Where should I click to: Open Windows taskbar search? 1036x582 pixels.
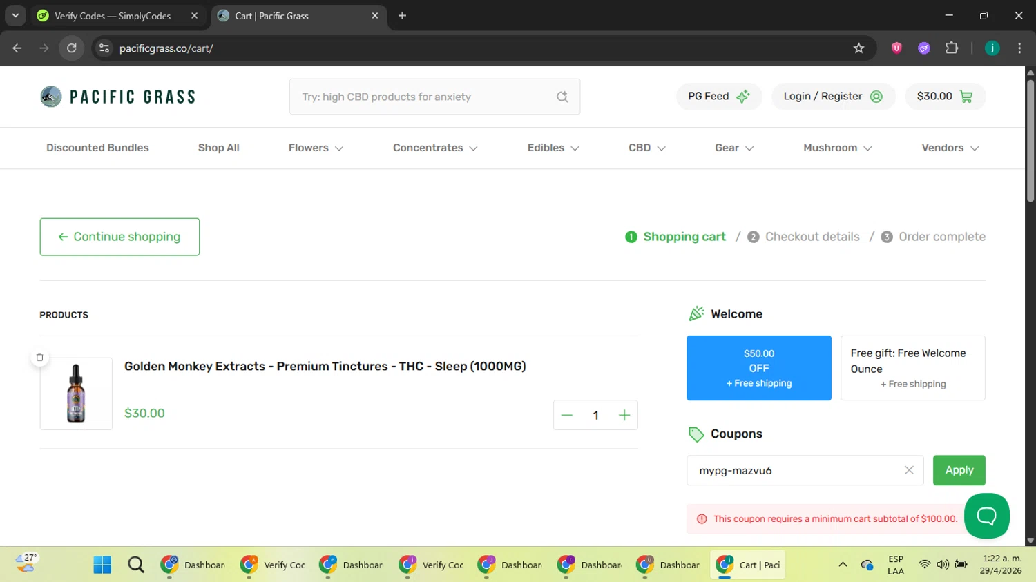coord(136,565)
